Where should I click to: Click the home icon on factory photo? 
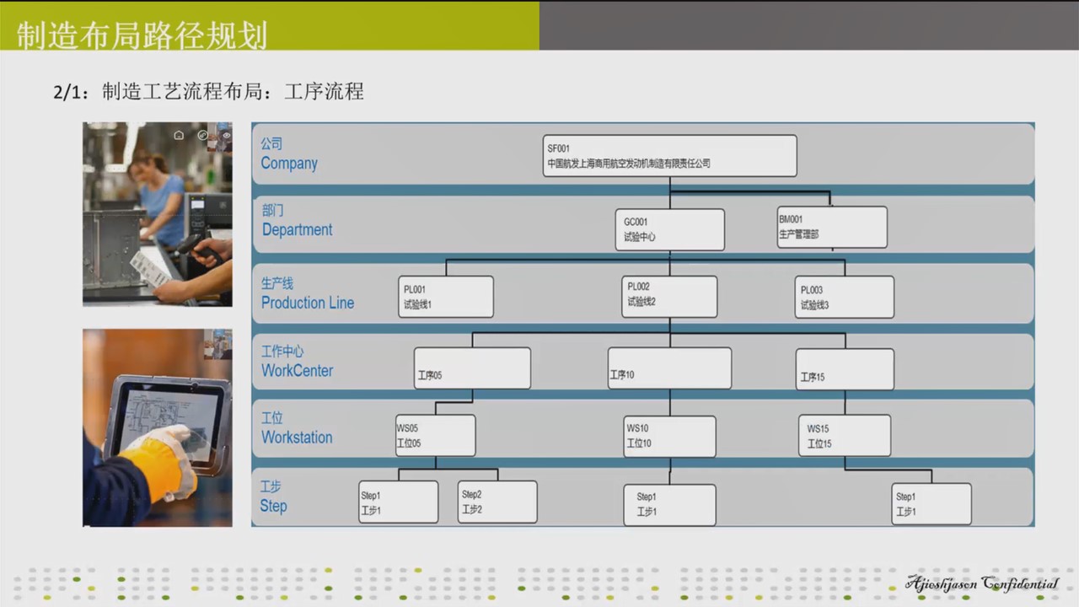pyautogui.click(x=179, y=135)
